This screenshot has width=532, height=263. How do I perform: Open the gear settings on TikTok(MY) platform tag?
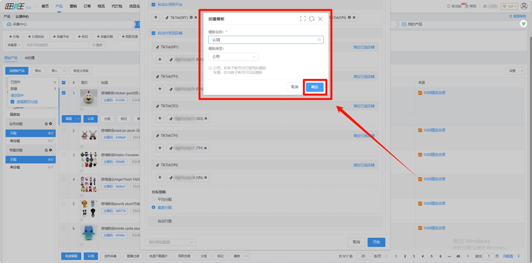pyautogui.click(x=191, y=17)
